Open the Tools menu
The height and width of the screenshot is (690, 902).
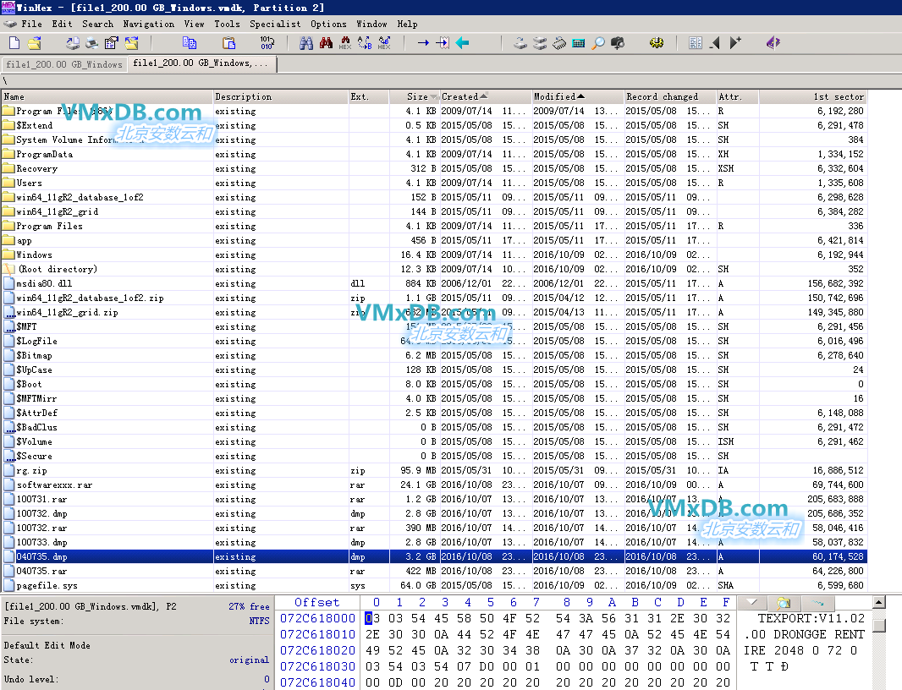click(x=228, y=25)
